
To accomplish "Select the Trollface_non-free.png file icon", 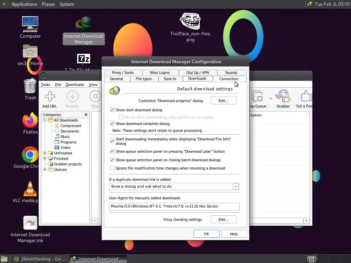I will pyautogui.click(x=190, y=21).
